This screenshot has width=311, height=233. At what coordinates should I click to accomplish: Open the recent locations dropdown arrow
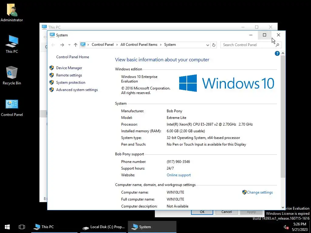[69, 45]
